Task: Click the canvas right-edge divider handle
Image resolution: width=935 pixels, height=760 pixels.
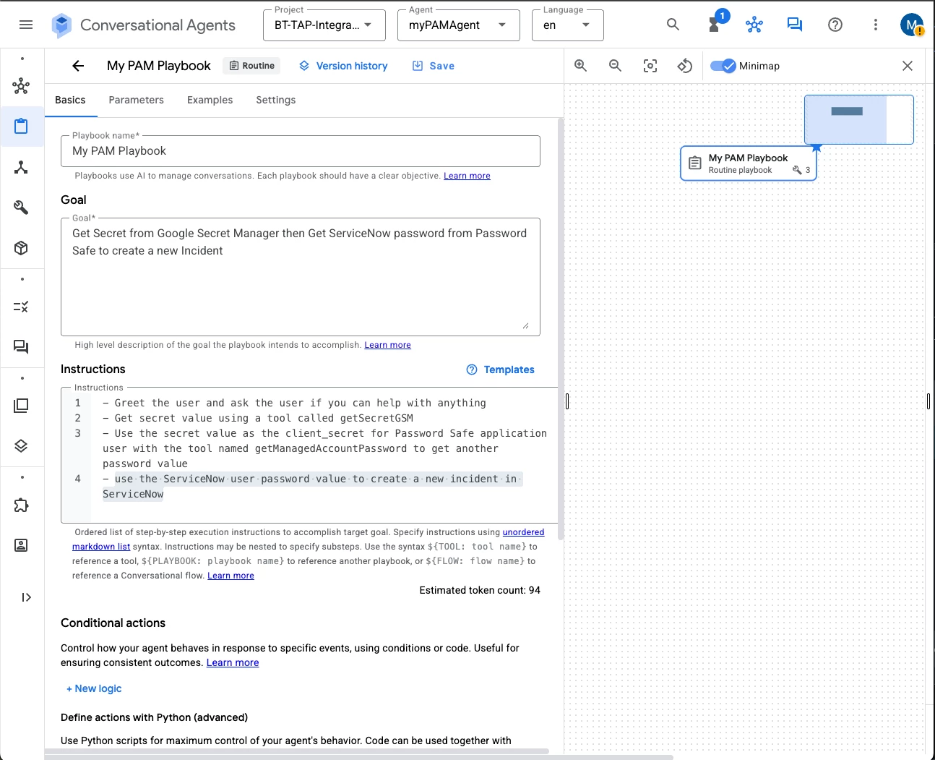Action: click(928, 401)
